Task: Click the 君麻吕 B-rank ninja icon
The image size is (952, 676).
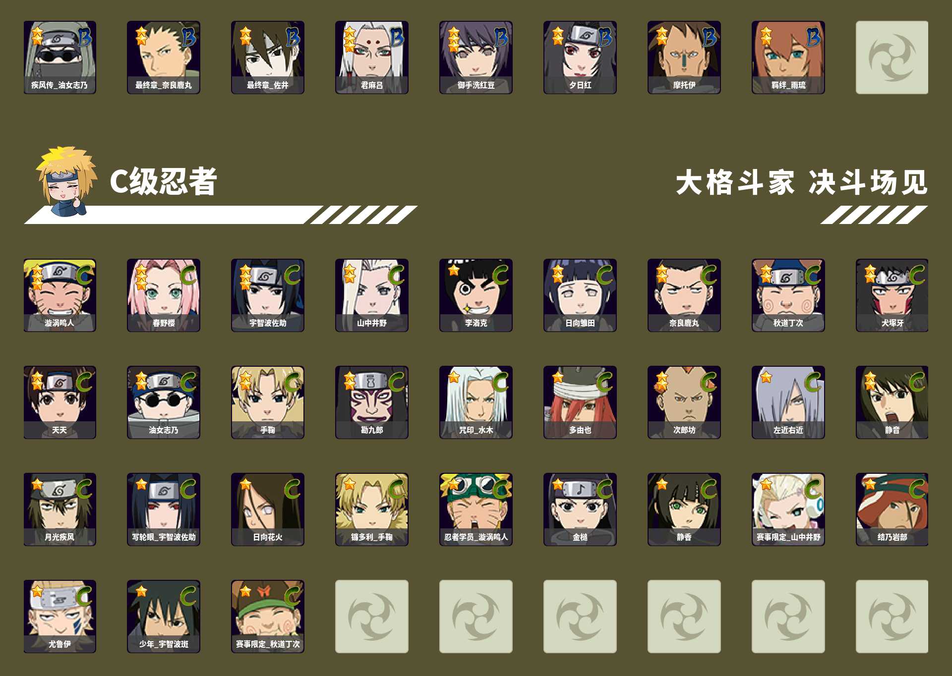Action: [x=372, y=57]
